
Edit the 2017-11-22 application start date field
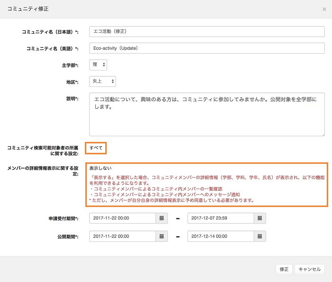[122, 218]
